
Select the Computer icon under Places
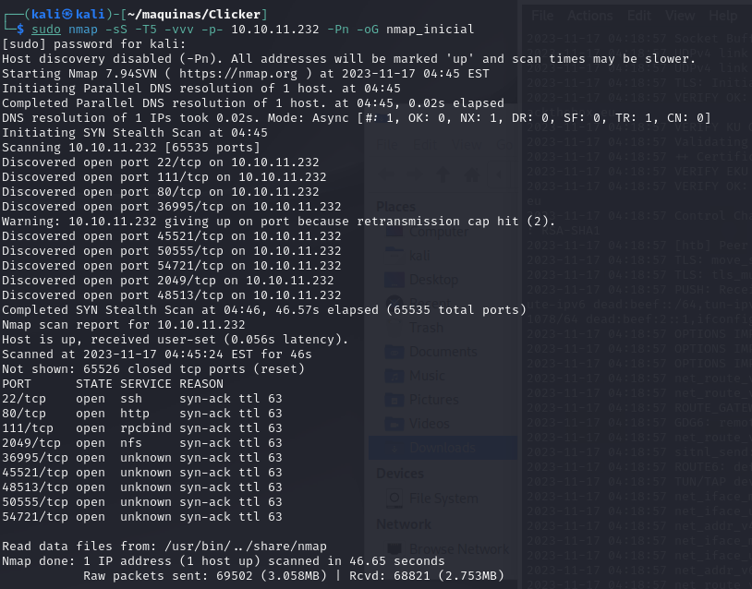[x=395, y=232]
